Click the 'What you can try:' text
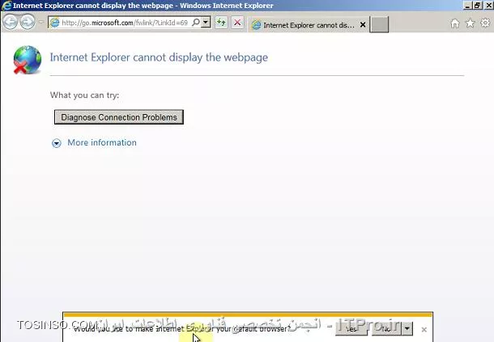 tap(84, 95)
